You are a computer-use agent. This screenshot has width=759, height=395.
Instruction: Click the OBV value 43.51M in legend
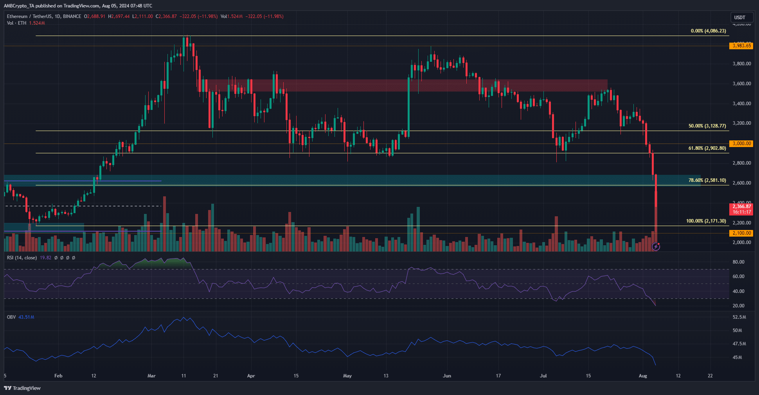[26, 317]
